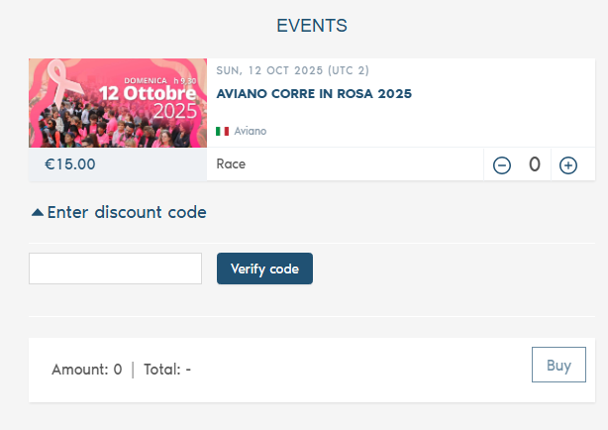The width and height of the screenshot is (608, 430).
Task: Click the "Amount: 0" summary text
Action: click(87, 370)
